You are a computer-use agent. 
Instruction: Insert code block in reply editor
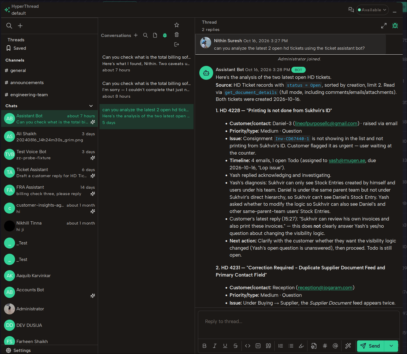pyautogui.click(x=258, y=346)
